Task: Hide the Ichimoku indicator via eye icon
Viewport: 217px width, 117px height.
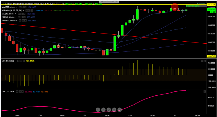Action: [27, 10]
